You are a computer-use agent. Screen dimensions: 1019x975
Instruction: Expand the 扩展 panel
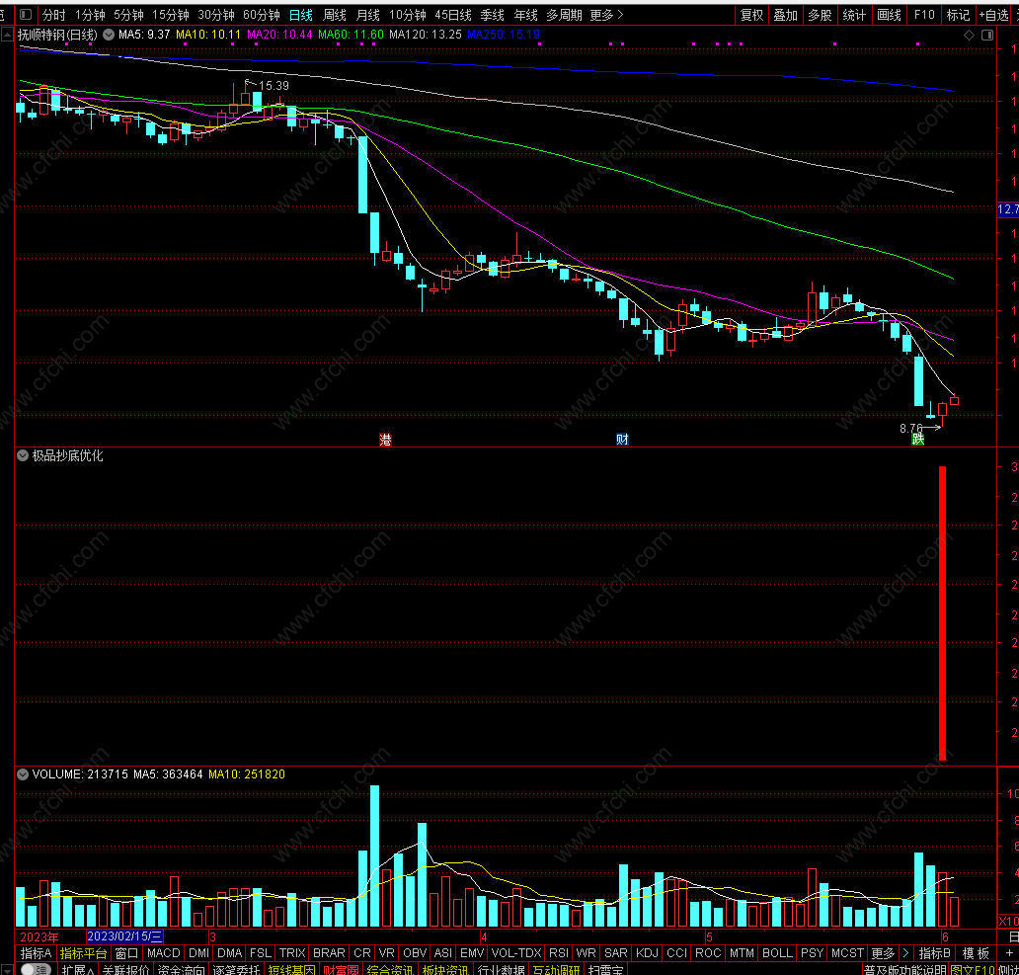pos(77,969)
